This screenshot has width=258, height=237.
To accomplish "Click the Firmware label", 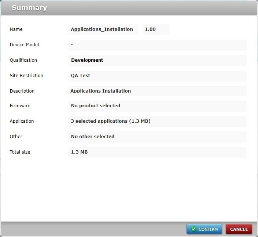I will (x=20, y=106).
